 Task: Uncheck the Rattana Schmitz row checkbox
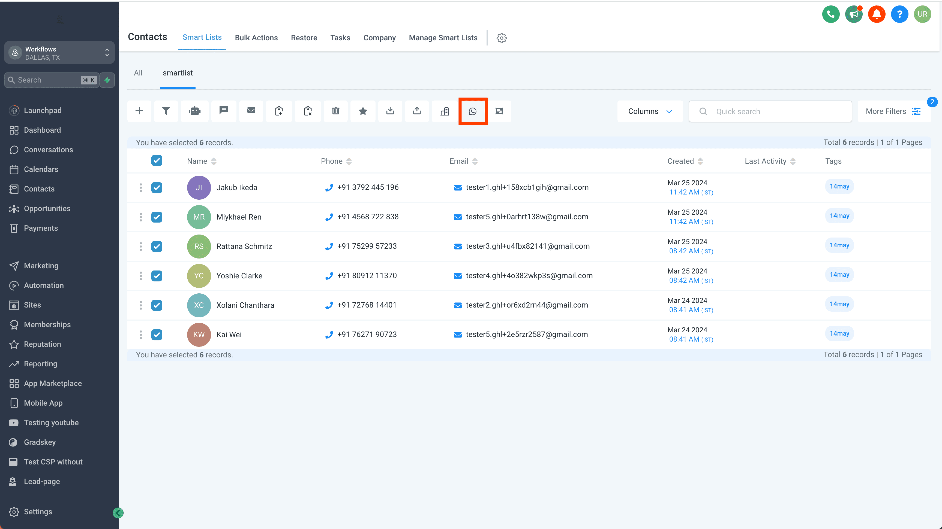(157, 246)
